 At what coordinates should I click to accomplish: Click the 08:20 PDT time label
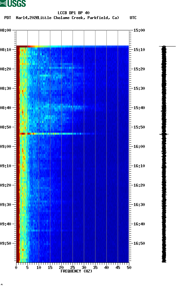coord(5,69)
